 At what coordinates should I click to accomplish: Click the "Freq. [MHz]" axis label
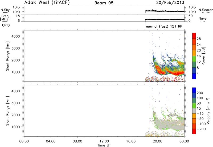point(5,18)
